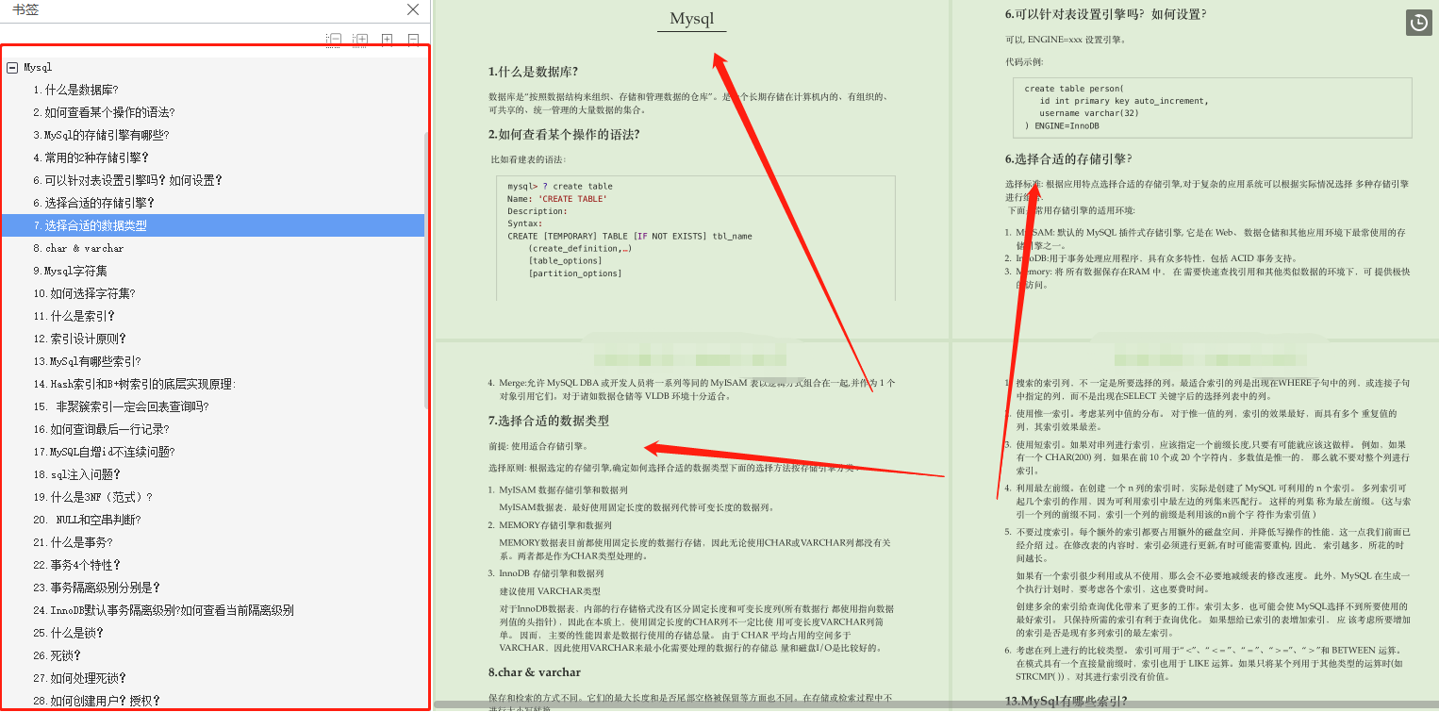The height and width of the screenshot is (712, 1439).
Task: Click heading 13.MySql有哪些索引? on right page
Action: coord(1066,701)
